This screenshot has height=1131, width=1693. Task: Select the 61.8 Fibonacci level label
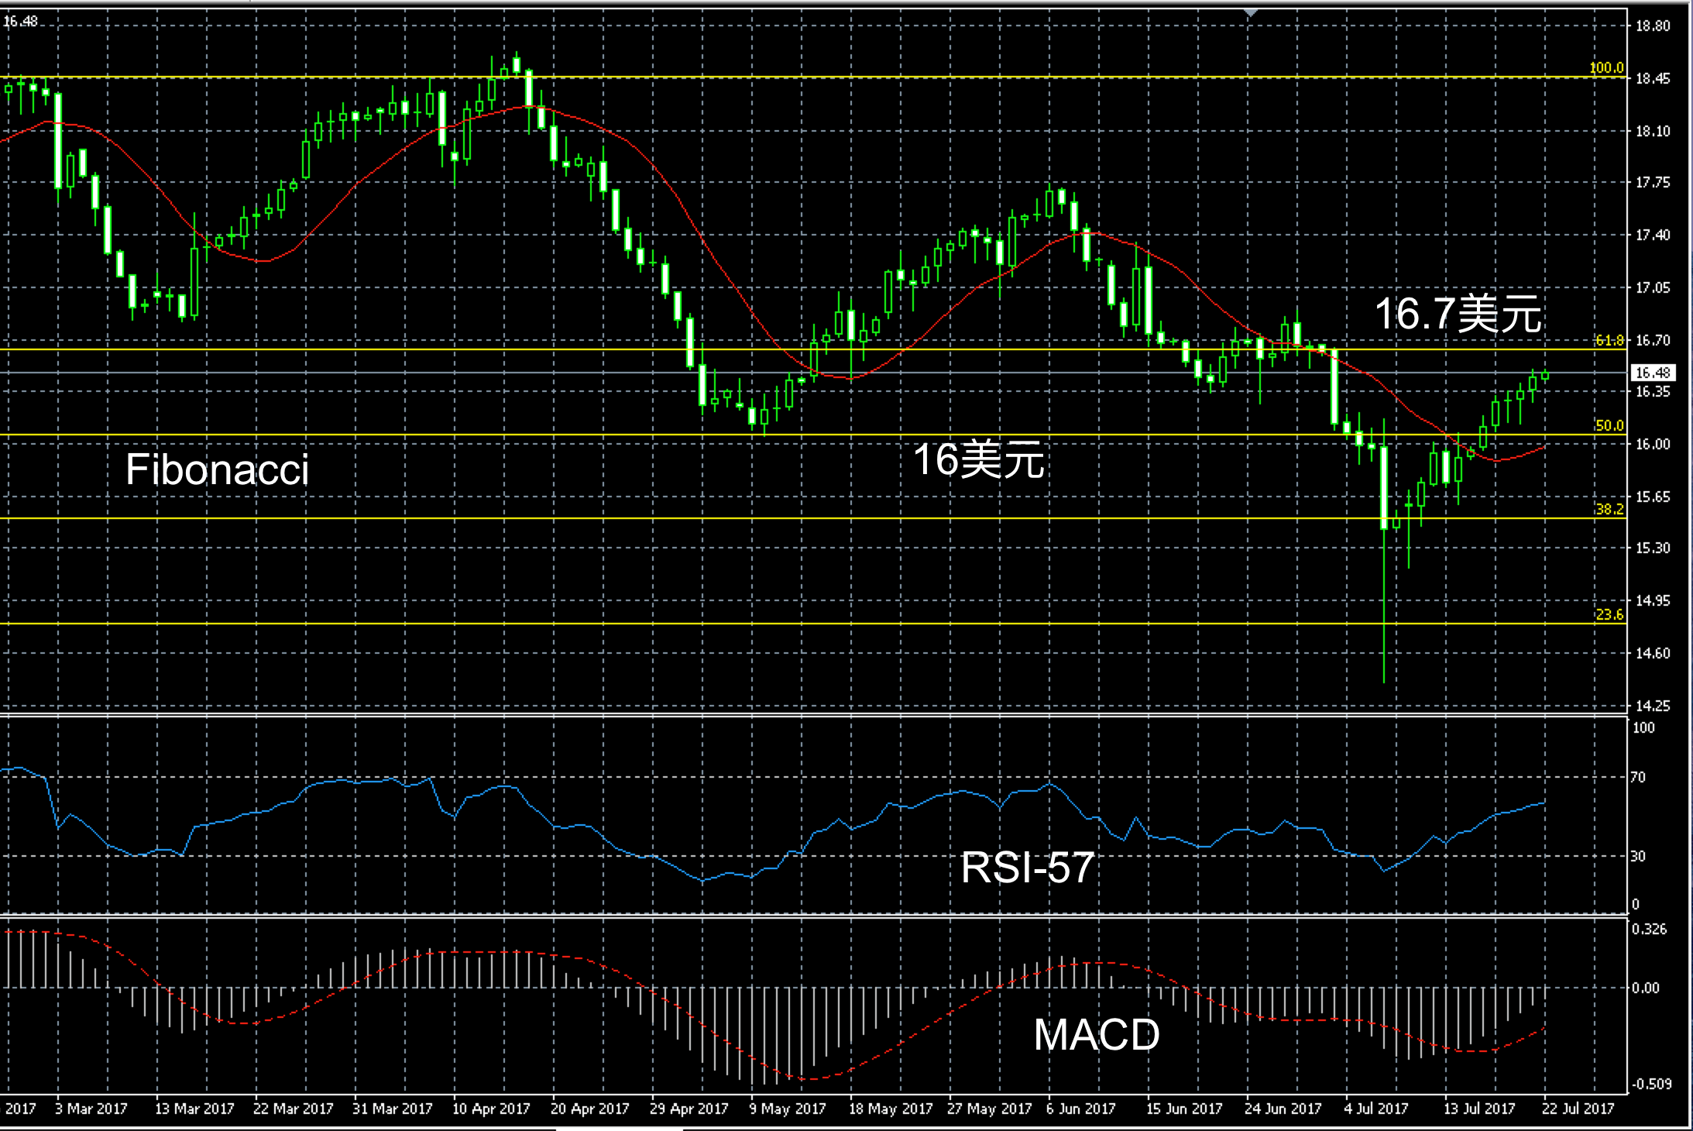1609,341
